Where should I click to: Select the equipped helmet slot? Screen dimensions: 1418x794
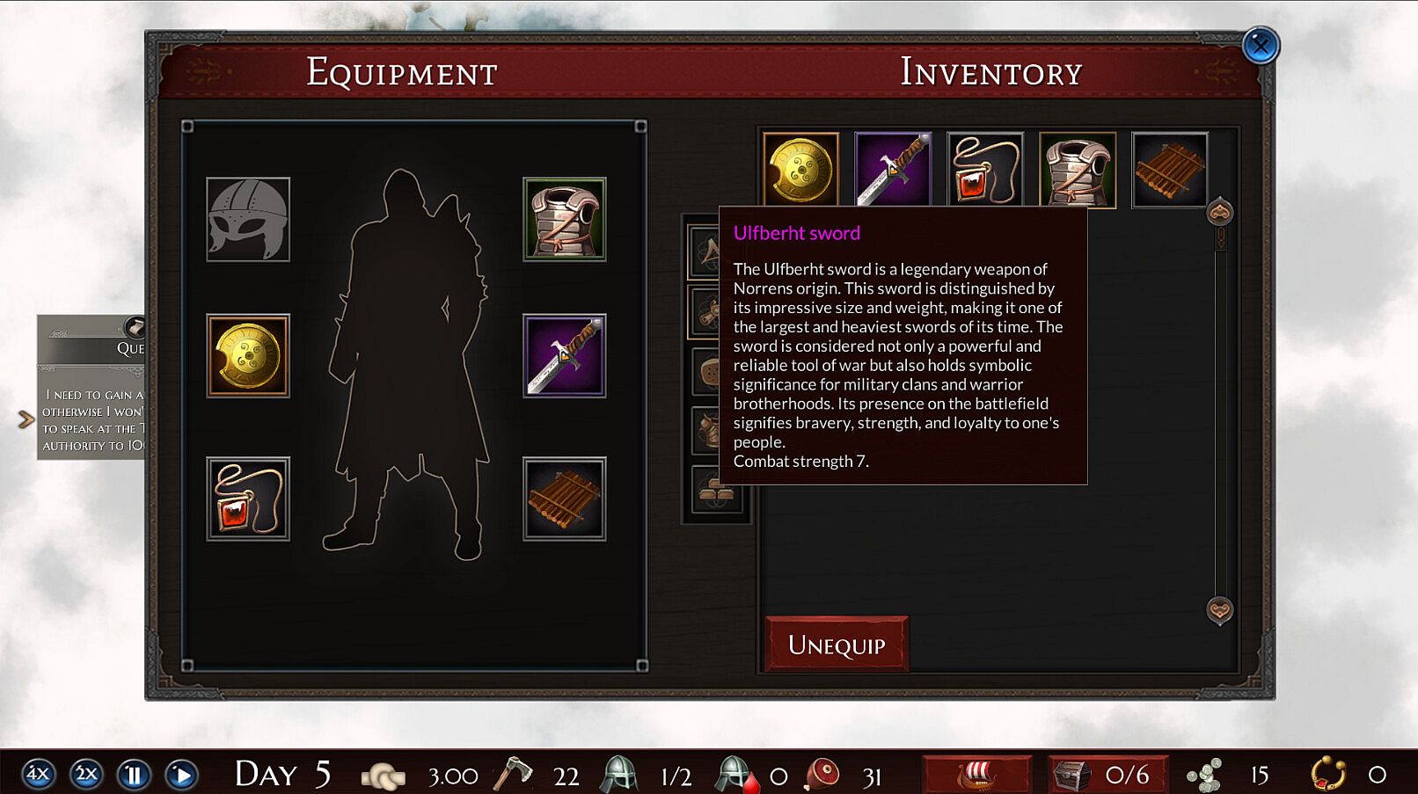(248, 220)
